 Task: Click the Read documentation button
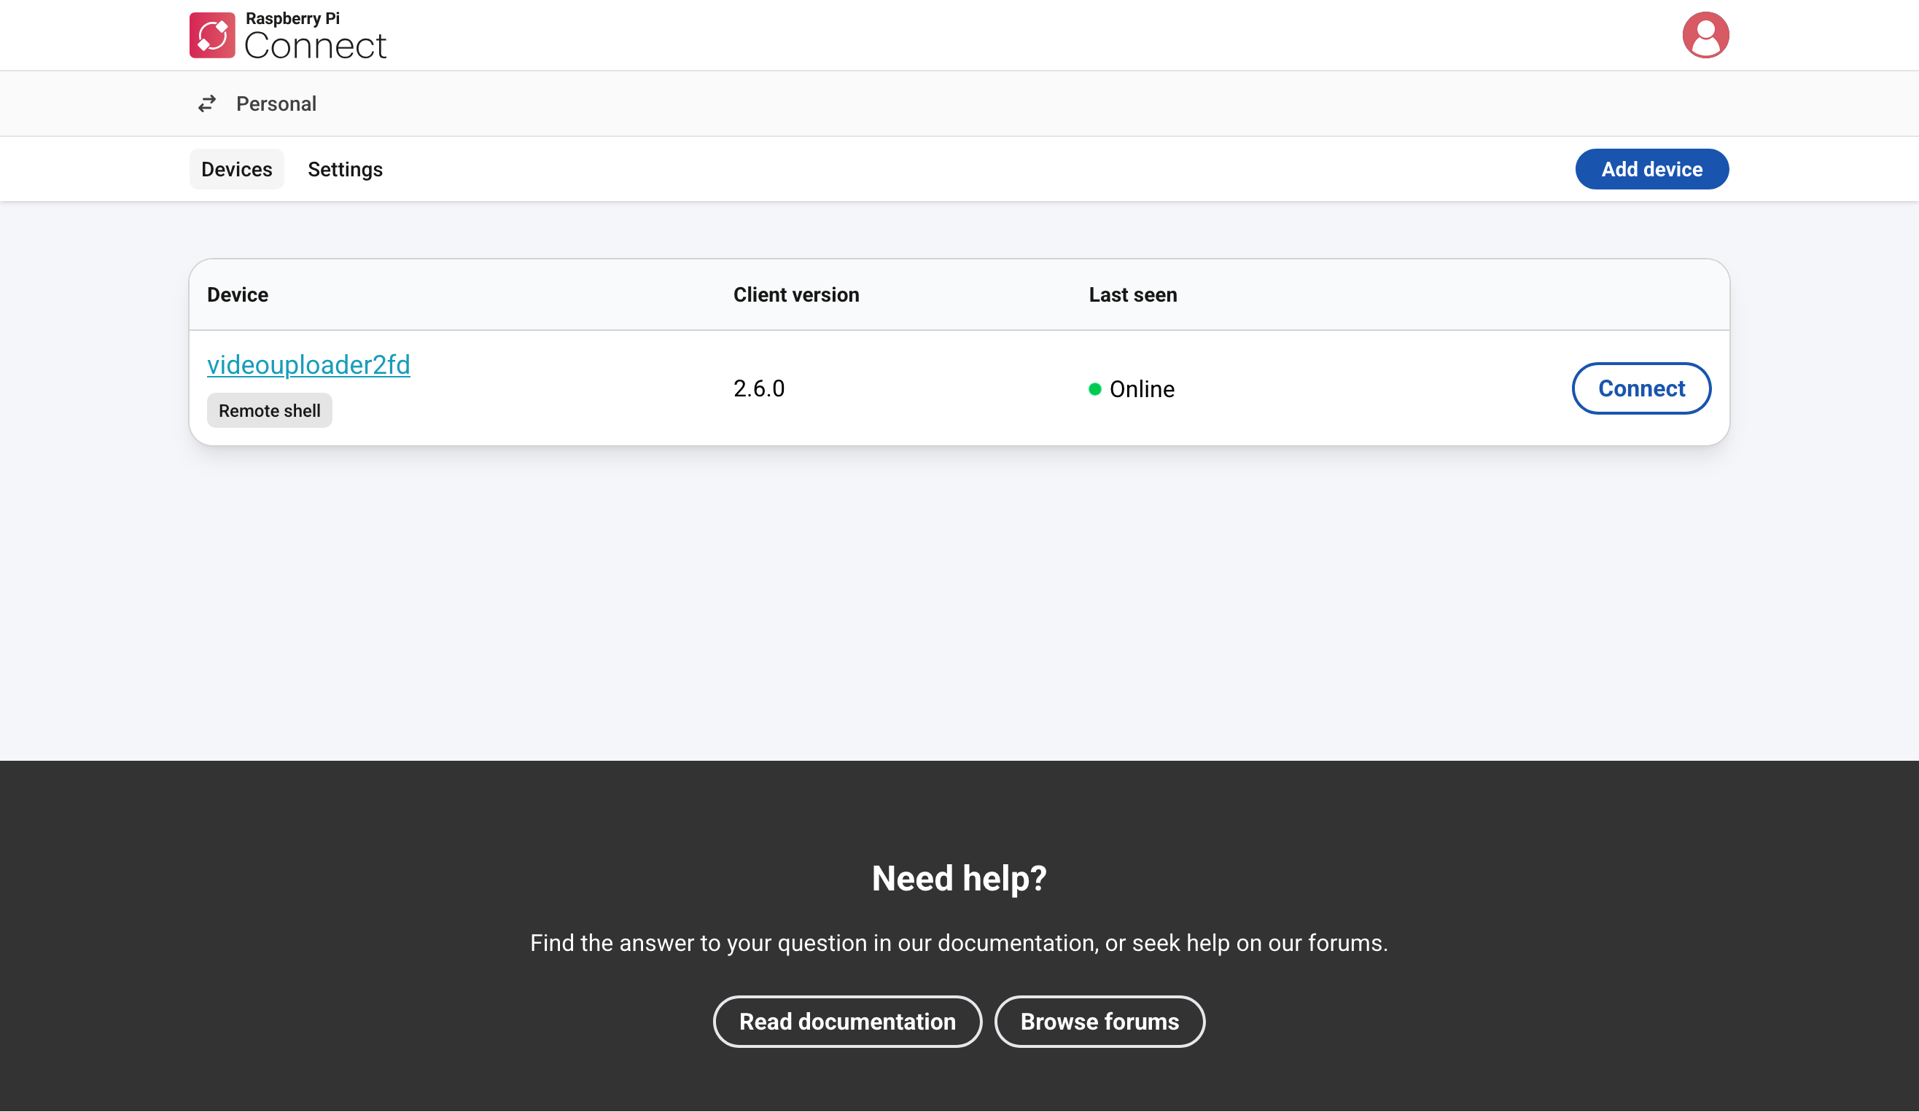pyautogui.click(x=846, y=1022)
